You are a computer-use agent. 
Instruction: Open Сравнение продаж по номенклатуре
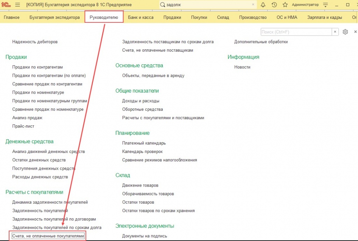point(48,109)
